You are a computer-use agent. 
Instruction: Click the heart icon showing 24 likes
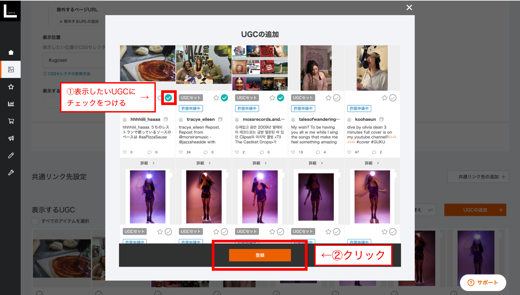point(181,152)
